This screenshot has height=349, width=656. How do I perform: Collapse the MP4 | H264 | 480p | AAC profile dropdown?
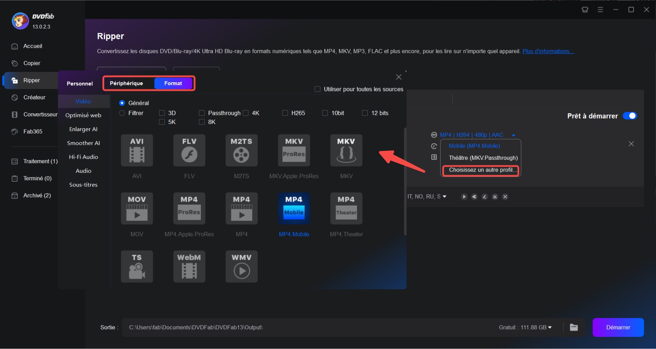pos(513,135)
